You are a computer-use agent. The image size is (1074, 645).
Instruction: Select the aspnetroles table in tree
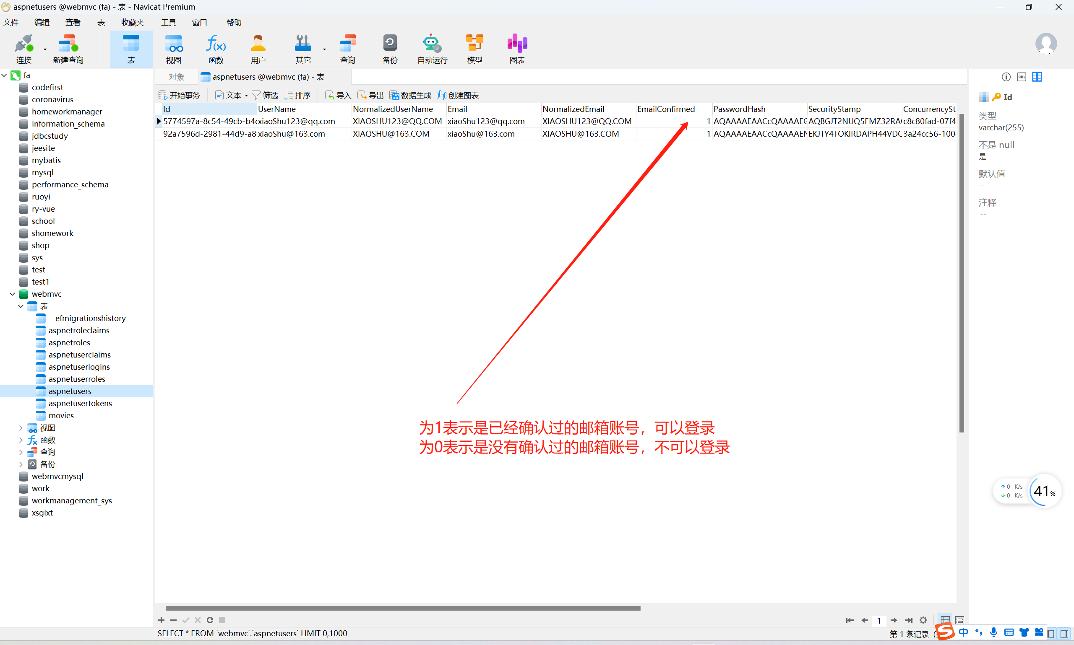(69, 342)
